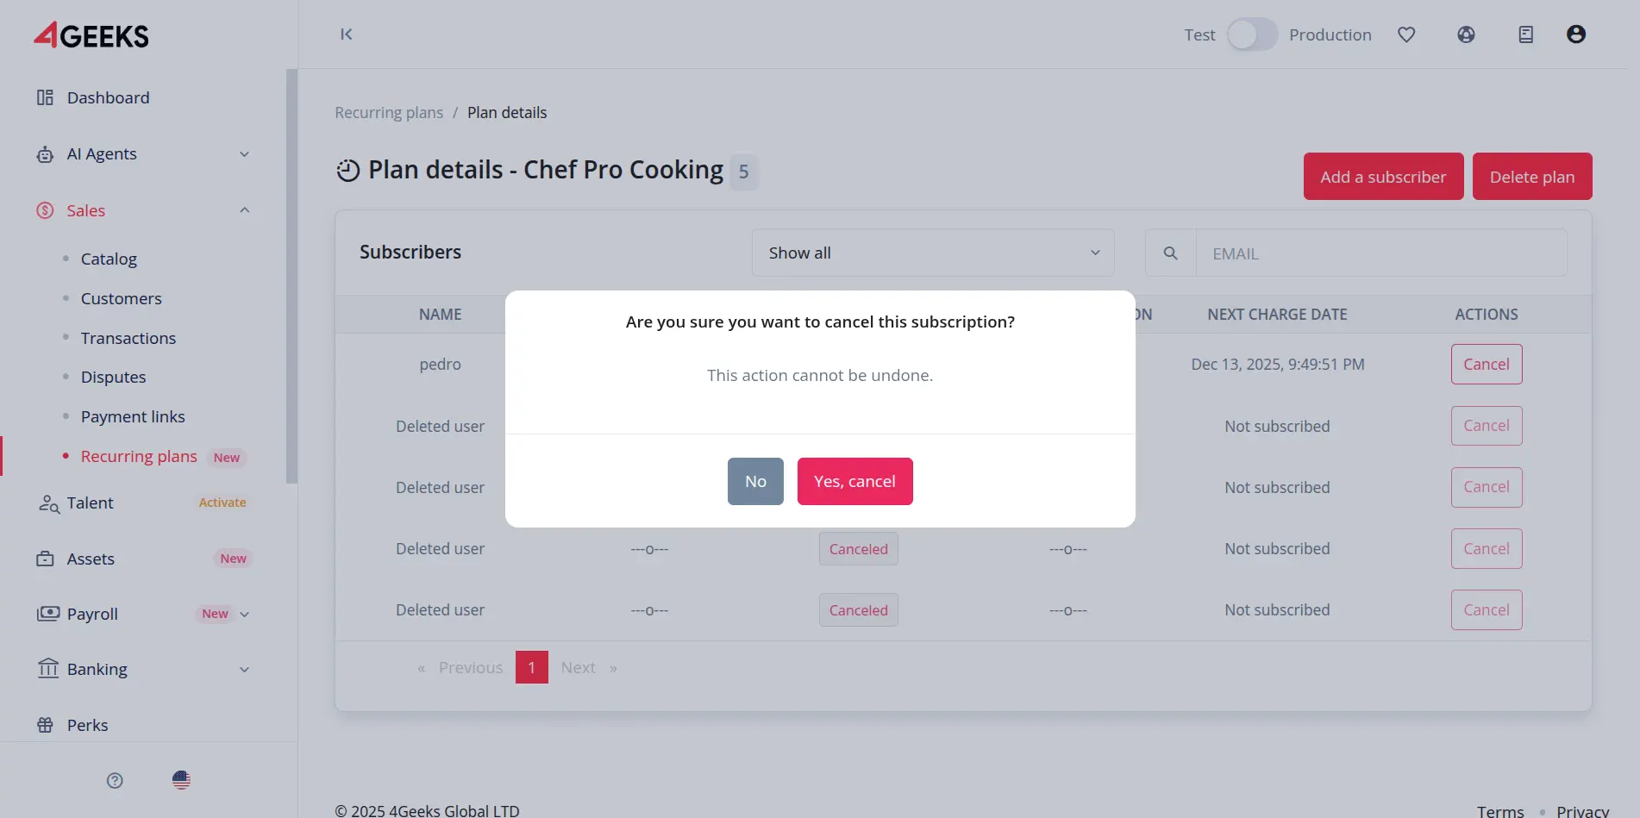This screenshot has width=1640, height=818.
Task: Select page 1 in pagination
Action: [531, 666]
